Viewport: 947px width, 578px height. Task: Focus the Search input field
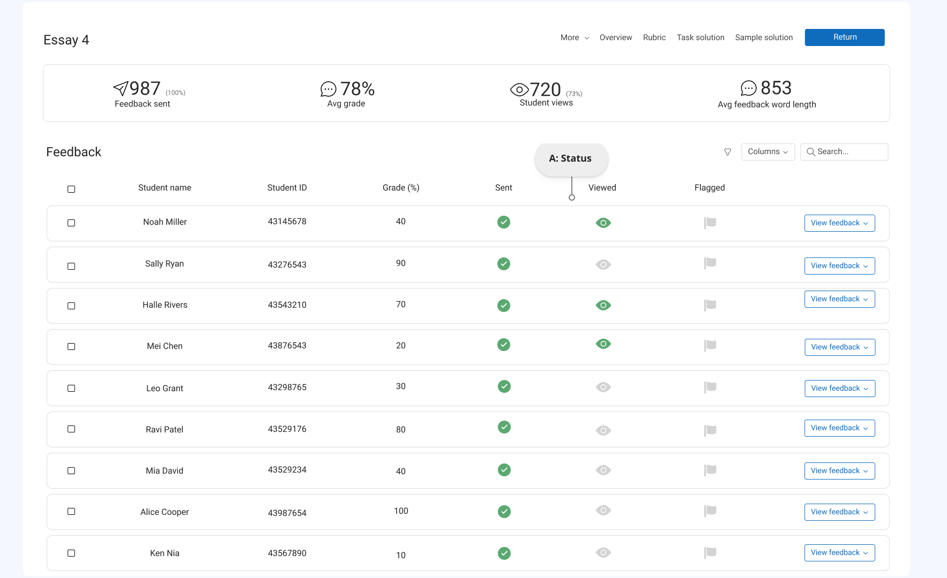coord(844,152)
